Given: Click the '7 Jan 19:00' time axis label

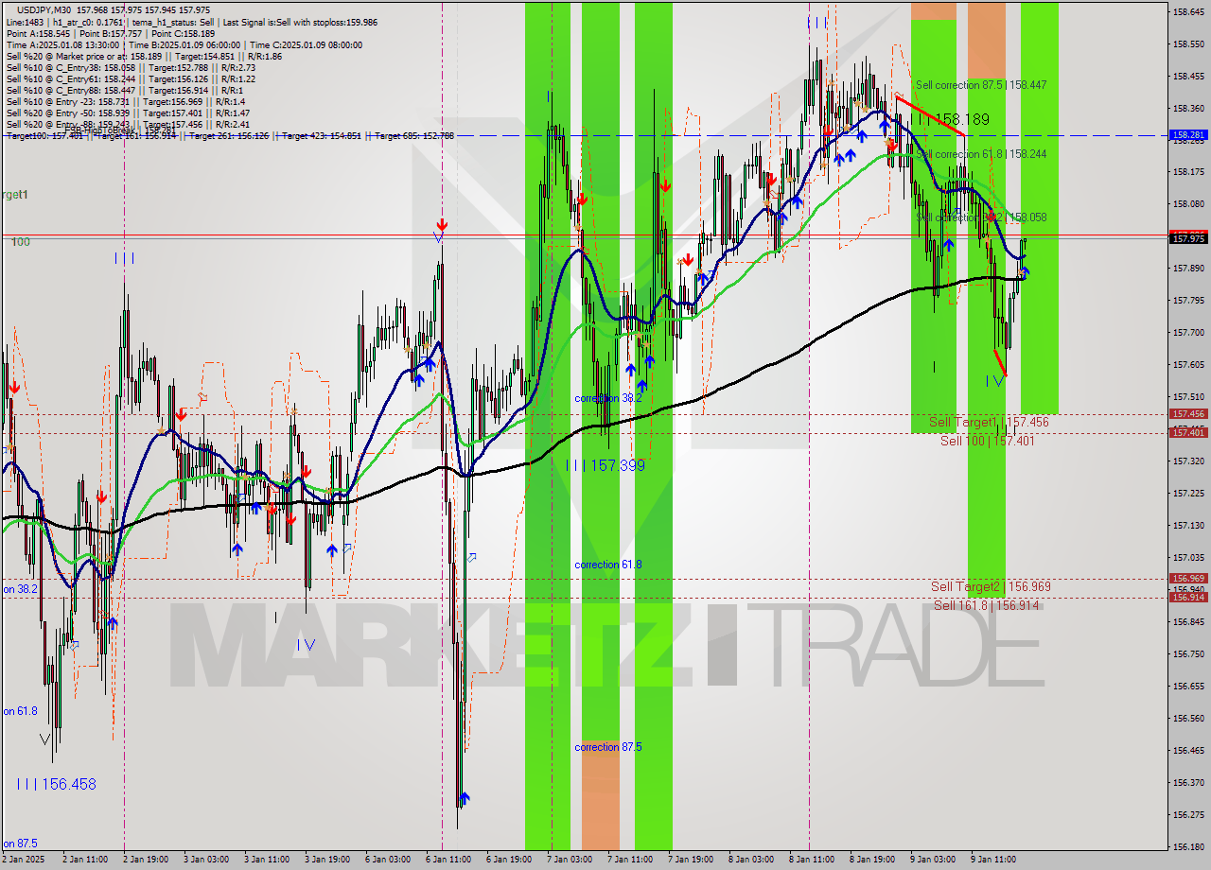Looking at the screenshot, I should (x=692, y=861).
